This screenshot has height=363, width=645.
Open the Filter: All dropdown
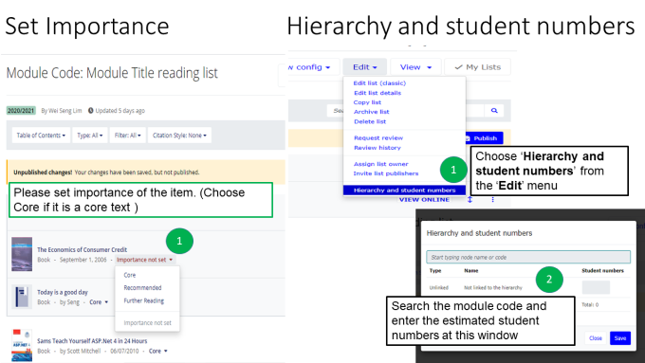(127, 136)
